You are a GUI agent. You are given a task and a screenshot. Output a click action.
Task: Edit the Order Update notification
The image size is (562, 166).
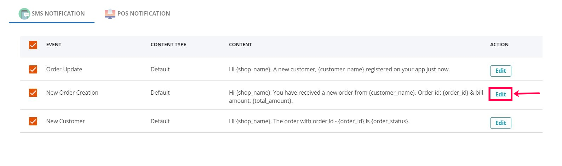(500, 71)
